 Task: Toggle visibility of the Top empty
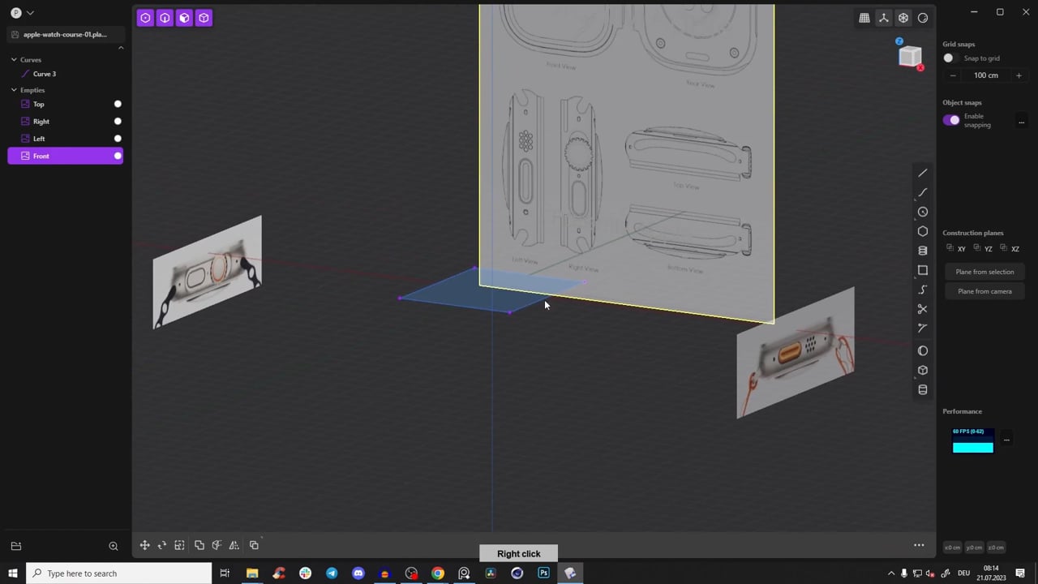118,104
